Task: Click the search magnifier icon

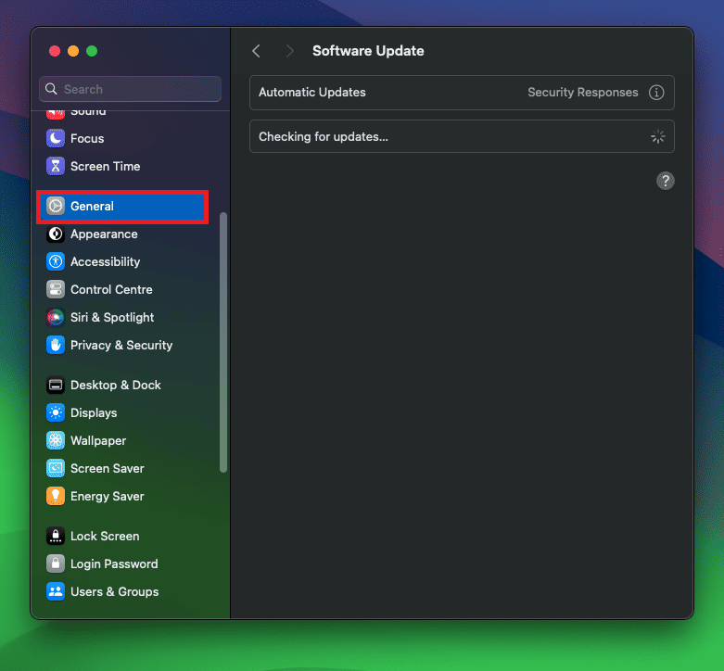Action: pyautogui.click(x=51, y=89)
